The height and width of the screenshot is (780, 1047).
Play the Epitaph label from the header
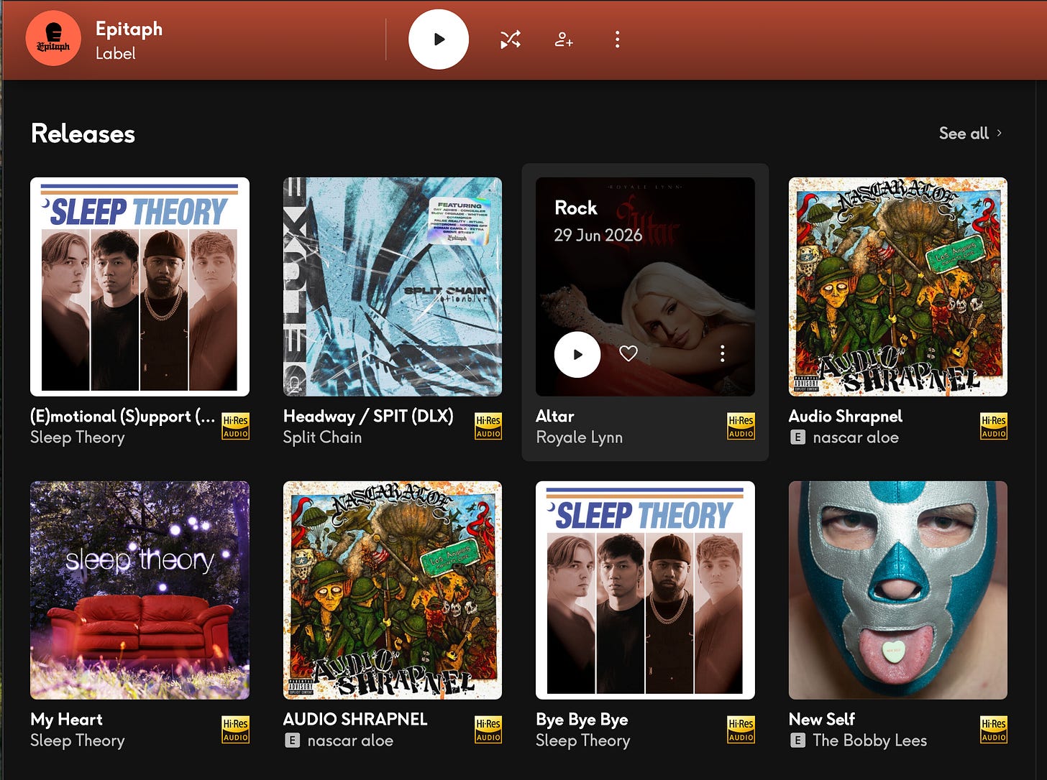point(439,40)
